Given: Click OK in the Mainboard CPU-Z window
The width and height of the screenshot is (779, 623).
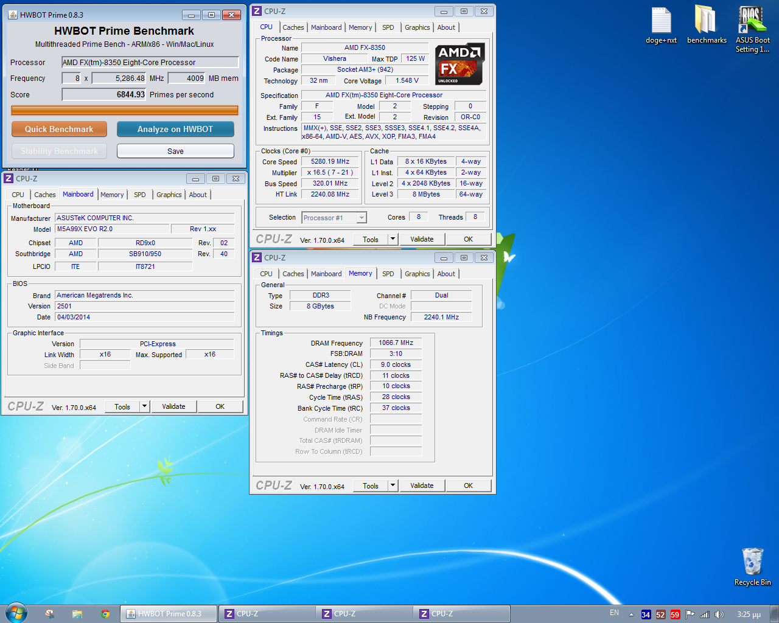Looking at the screenshot, I should point(220,406).
